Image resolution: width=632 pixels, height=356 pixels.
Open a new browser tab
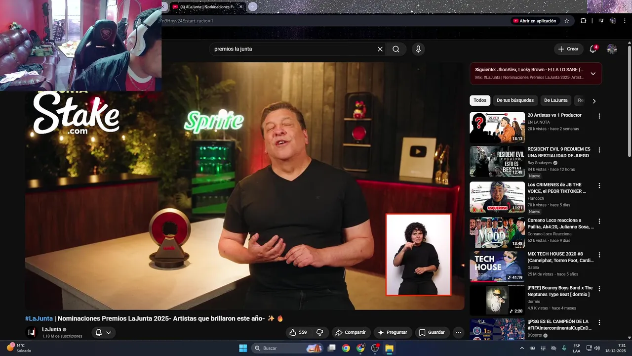pos(253,6)
